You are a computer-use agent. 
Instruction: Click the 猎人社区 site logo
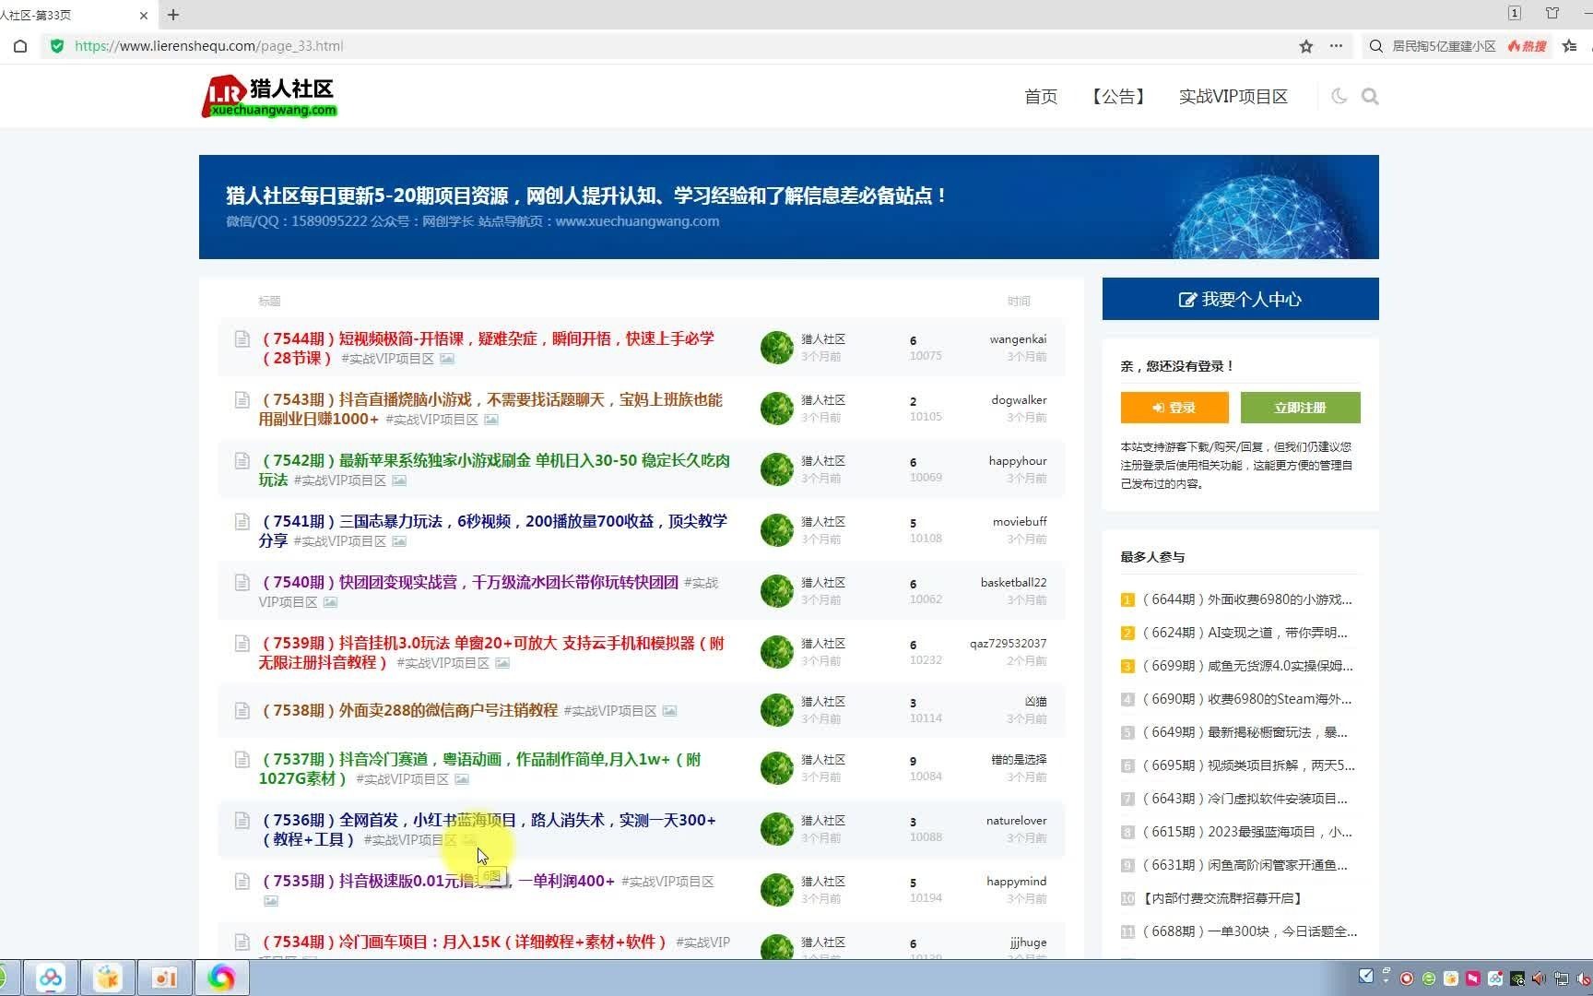(x=269, y=97)
